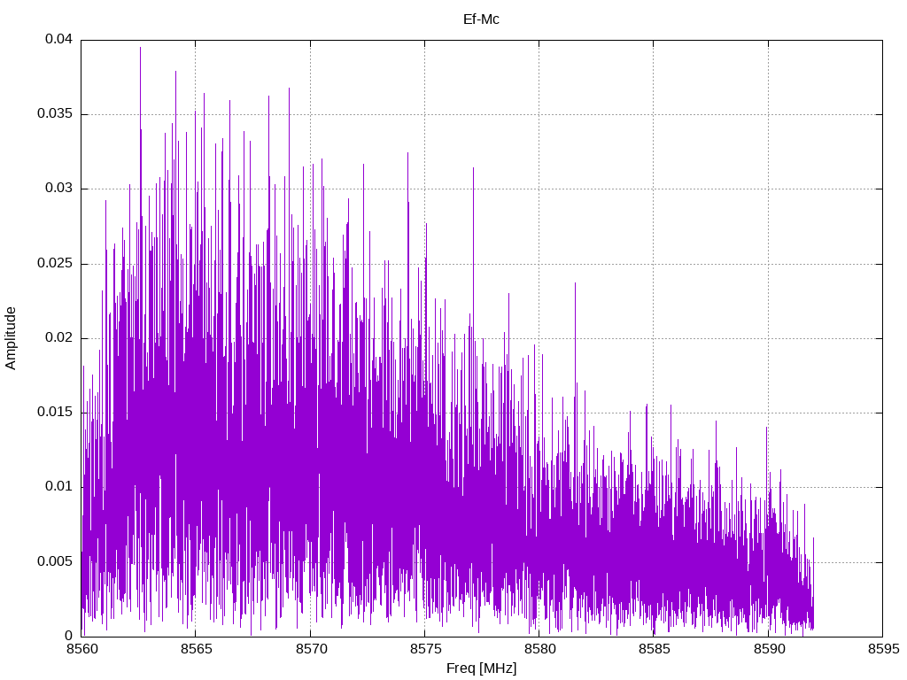Click the Ef-Mc plot title

[x=481, y=19]
